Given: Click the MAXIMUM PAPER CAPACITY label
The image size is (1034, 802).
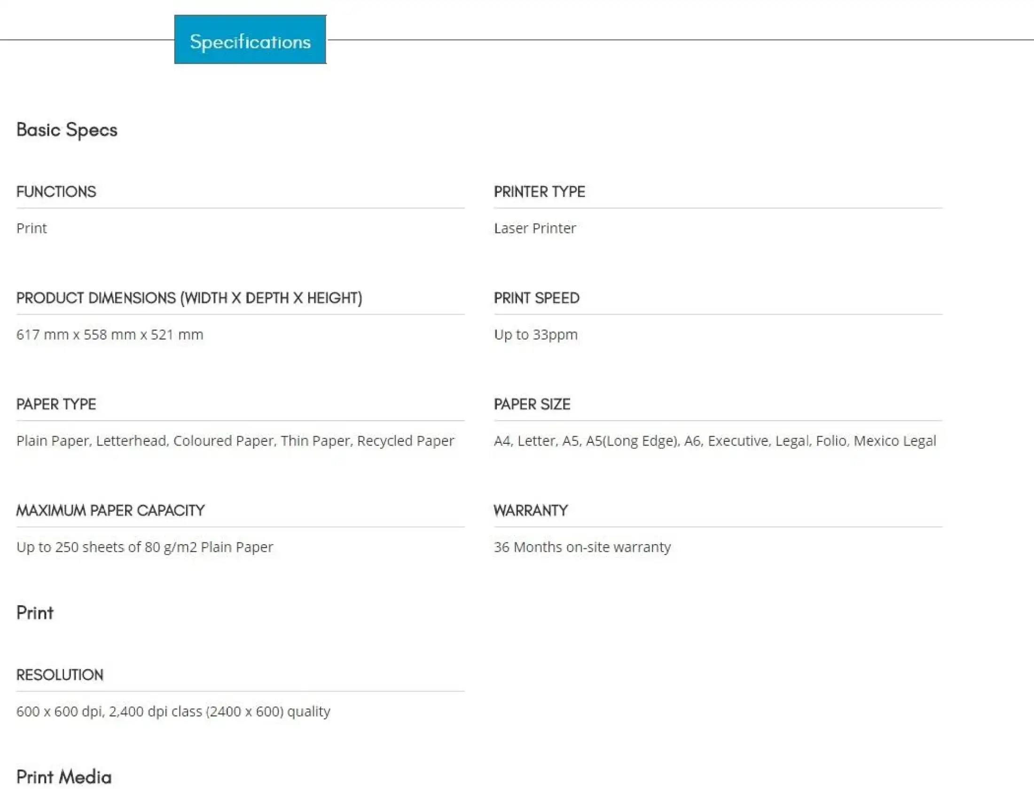Looking at the screenshot, I should click(x=111, y=511).
